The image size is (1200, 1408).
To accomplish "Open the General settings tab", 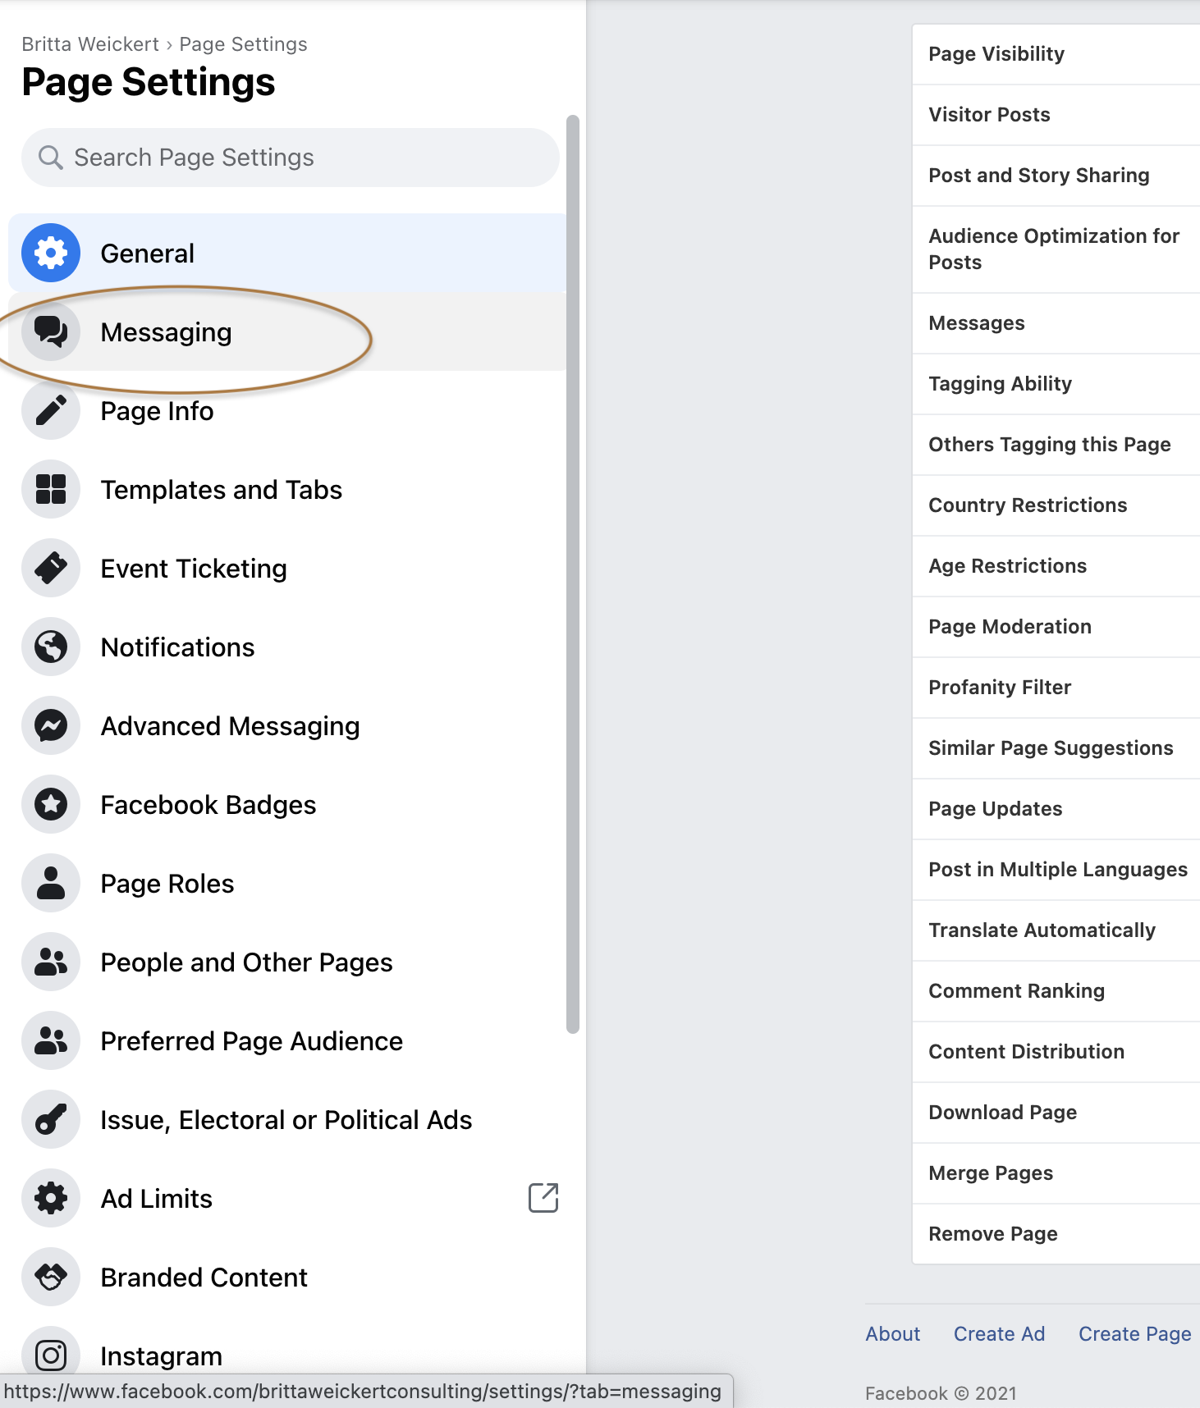I will (x=287, y=253).
